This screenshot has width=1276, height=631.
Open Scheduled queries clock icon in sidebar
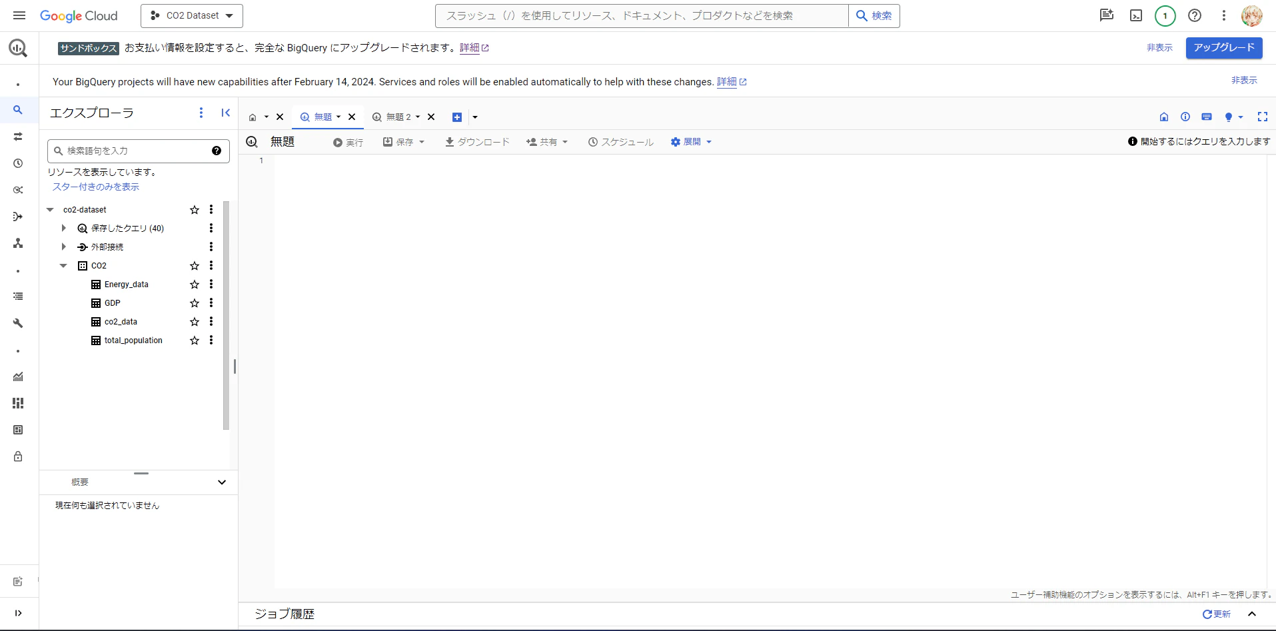pos(18,163)
